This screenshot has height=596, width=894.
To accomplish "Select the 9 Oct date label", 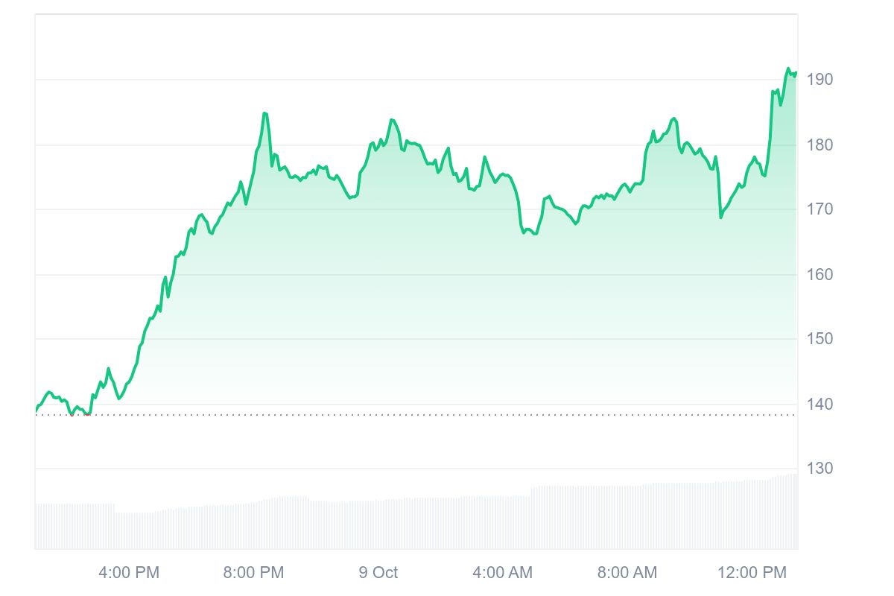I will (x=378, y=572).
